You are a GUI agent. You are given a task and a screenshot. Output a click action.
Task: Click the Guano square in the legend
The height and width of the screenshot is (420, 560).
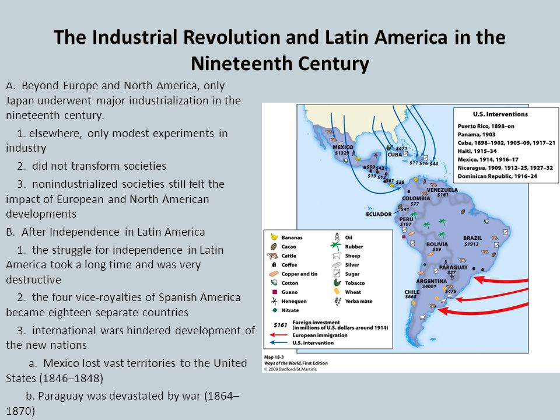[274, 292]
